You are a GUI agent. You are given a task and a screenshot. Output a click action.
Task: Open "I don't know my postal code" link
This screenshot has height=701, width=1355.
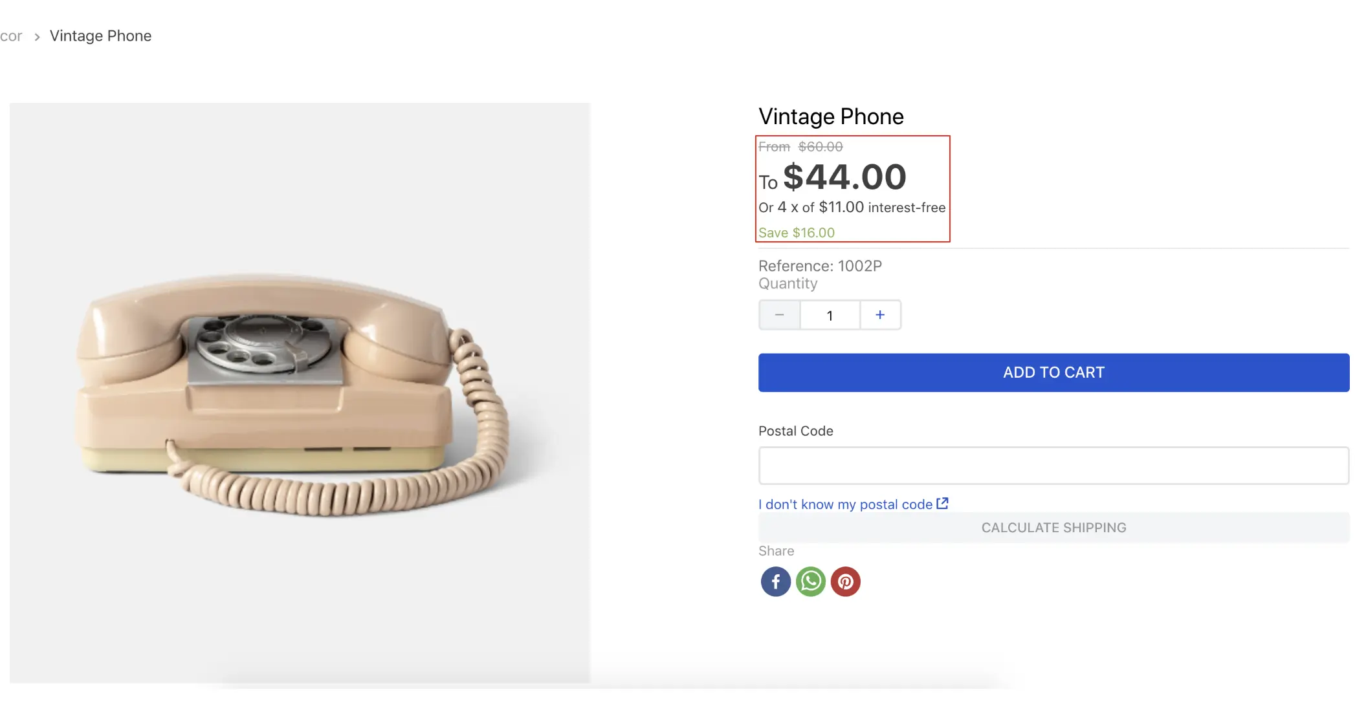(845, 504)
